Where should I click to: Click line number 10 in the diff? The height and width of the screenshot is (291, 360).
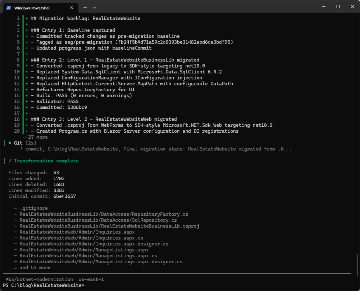(x=17, y=72)
